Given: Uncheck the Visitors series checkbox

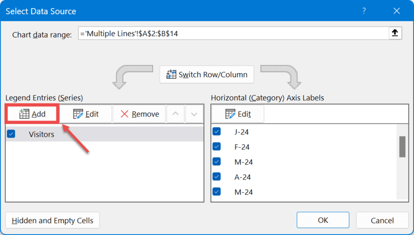Looking at the screenshot, I should coord(11,134).
